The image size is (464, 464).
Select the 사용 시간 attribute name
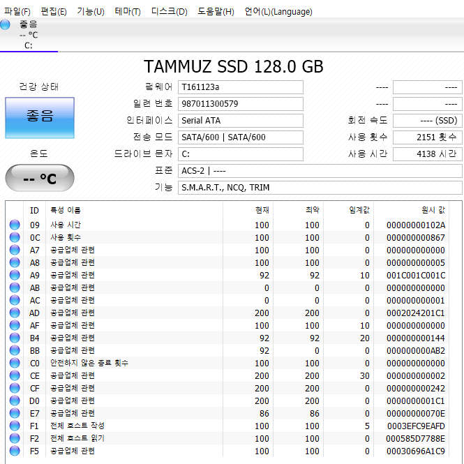coord(66,225)
